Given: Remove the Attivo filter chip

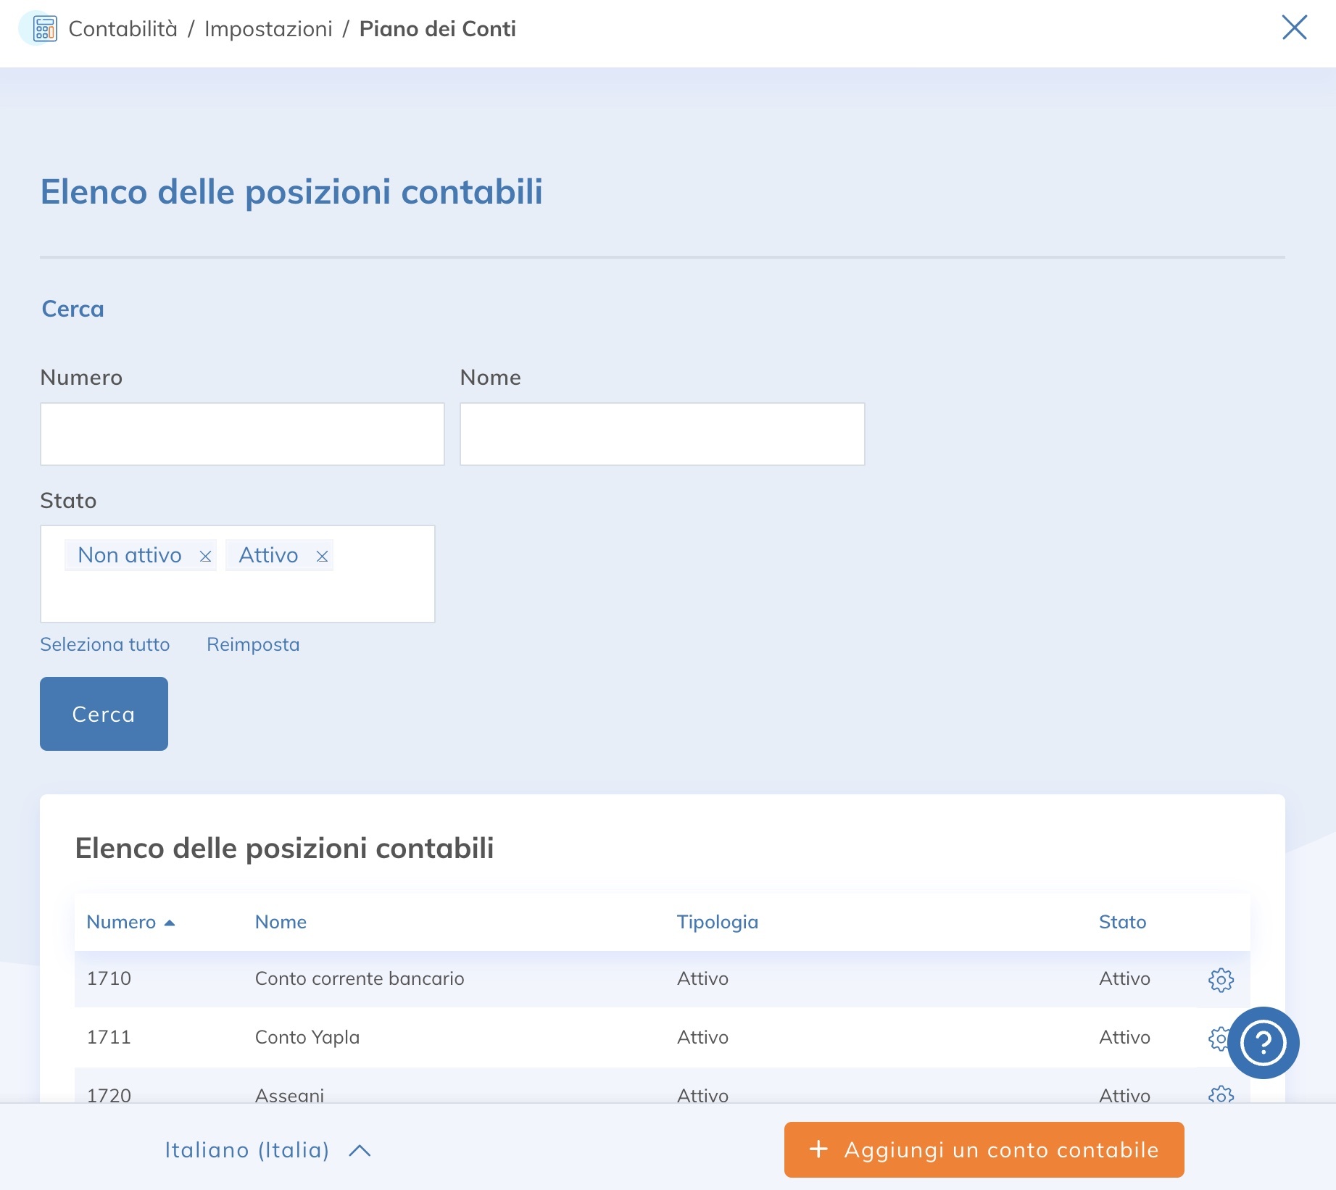Looking at the screenshot, I should [x=322, y=555].
